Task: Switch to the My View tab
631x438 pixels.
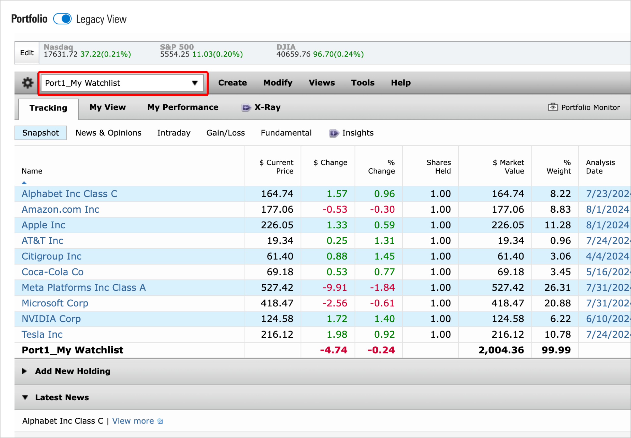Action: [x=107, y=107]
